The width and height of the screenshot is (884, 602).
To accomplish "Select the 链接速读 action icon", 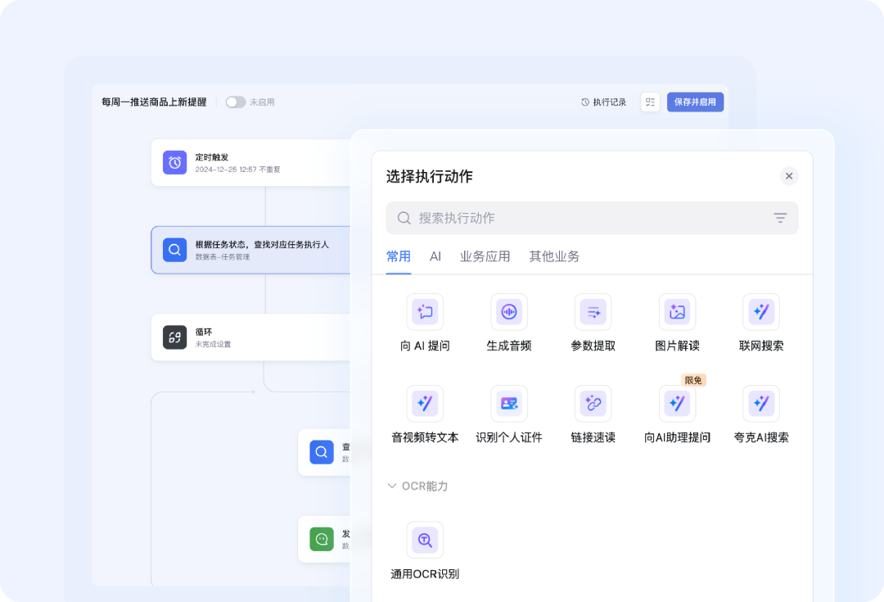I will point(593,403).
